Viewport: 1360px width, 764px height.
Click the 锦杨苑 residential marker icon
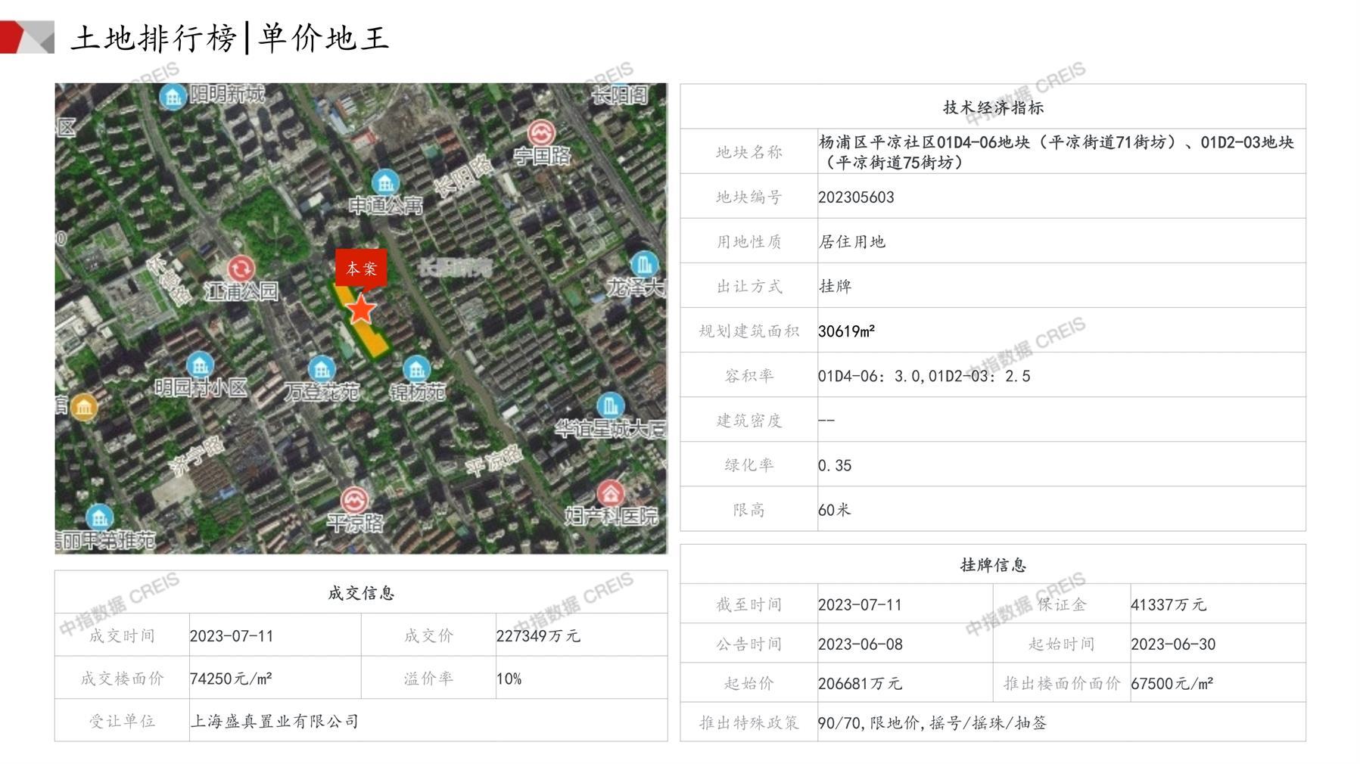click(x=416, y=369)
